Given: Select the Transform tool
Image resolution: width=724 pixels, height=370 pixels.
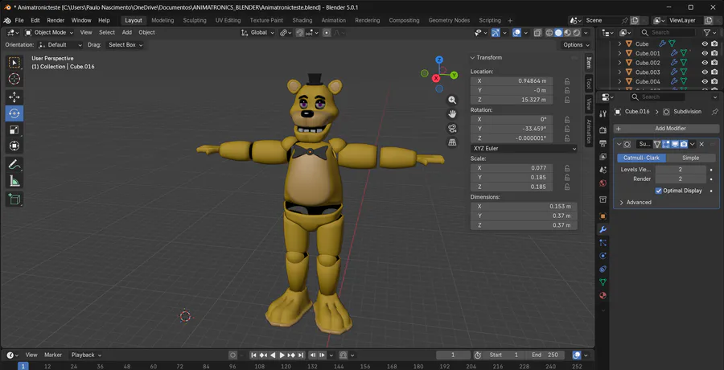Looking at the screenshot, I should pos(14,146).
